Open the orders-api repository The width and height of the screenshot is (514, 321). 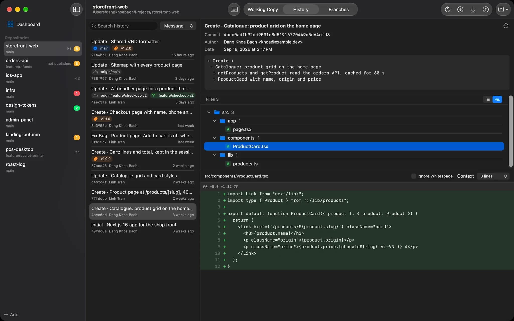coord(43,63)
